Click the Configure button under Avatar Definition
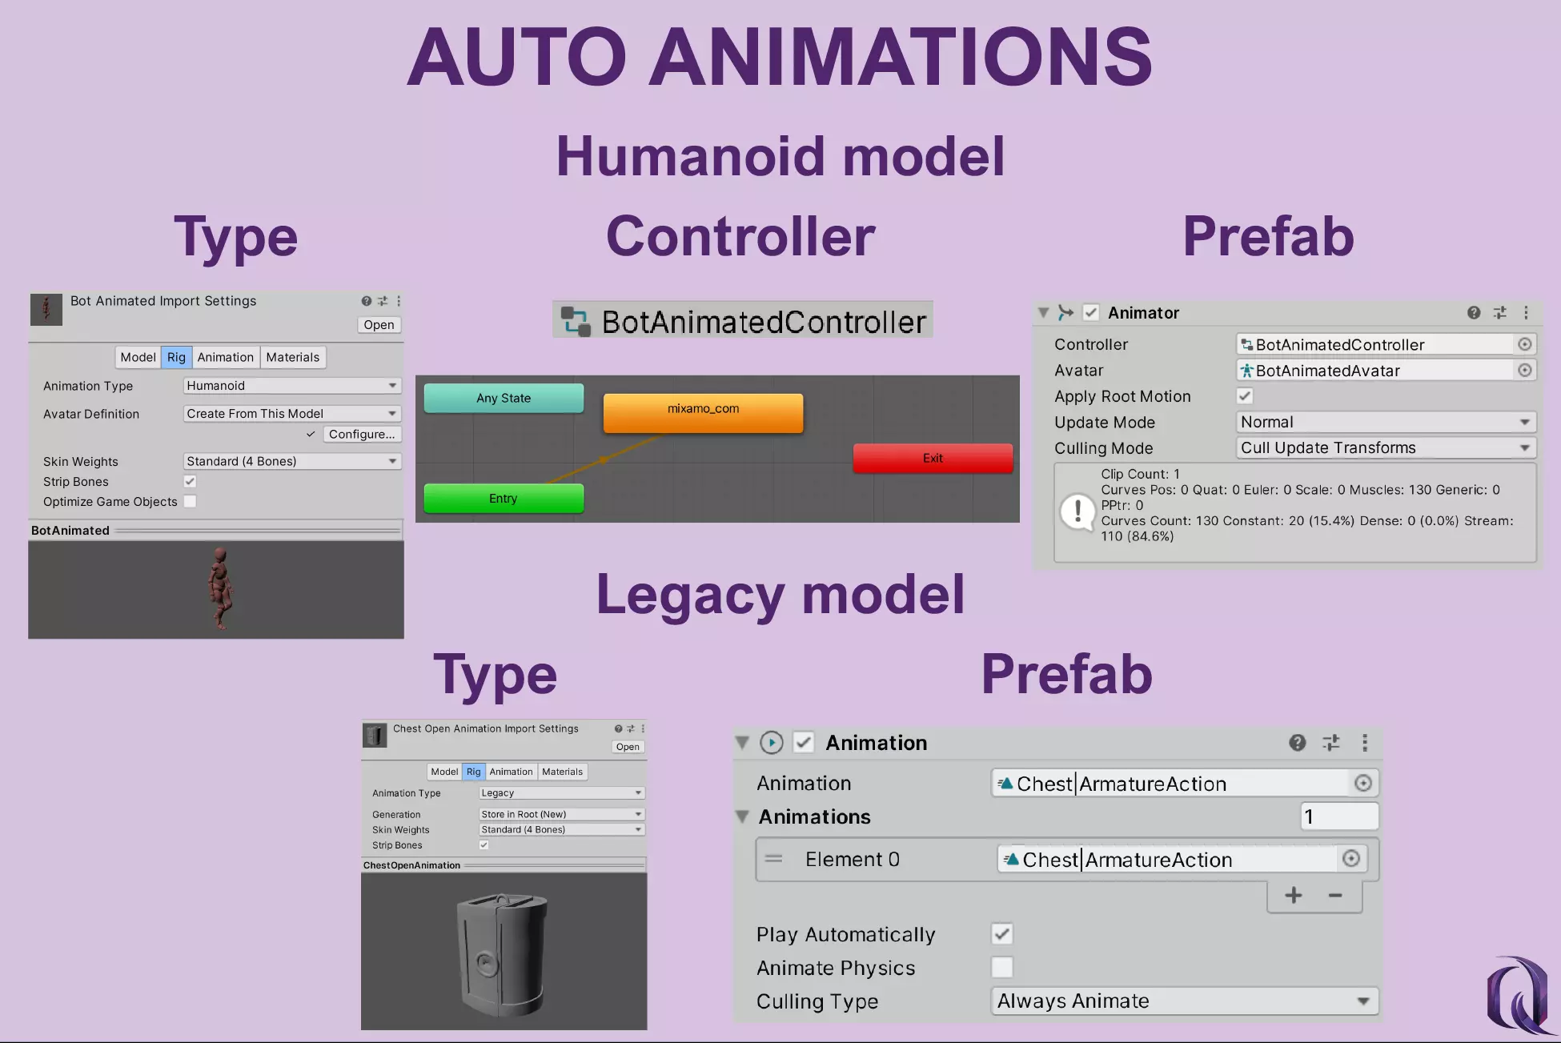The width and height of the screenshot is (1561, 1043). point(362,434)
